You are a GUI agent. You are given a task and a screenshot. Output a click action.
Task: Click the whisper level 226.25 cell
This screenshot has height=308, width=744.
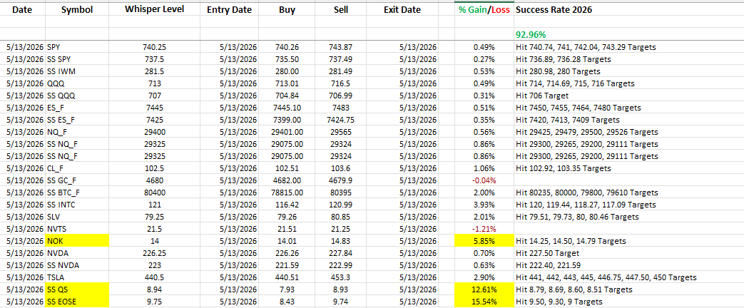pyautogui.click(x=154, y=253)
